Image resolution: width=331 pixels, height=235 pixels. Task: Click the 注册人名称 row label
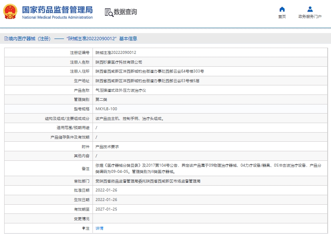coord(80,62)
